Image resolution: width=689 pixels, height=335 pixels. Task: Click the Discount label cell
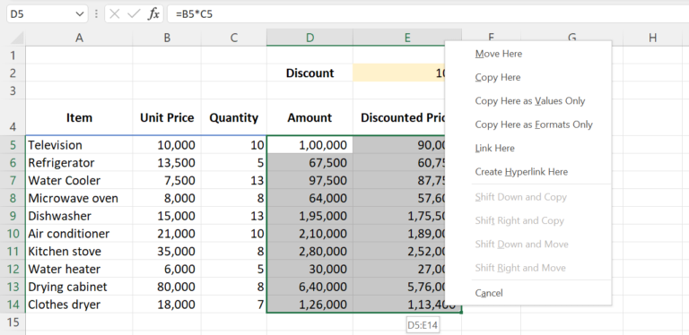pyautogui.click(x=310, y=73)
